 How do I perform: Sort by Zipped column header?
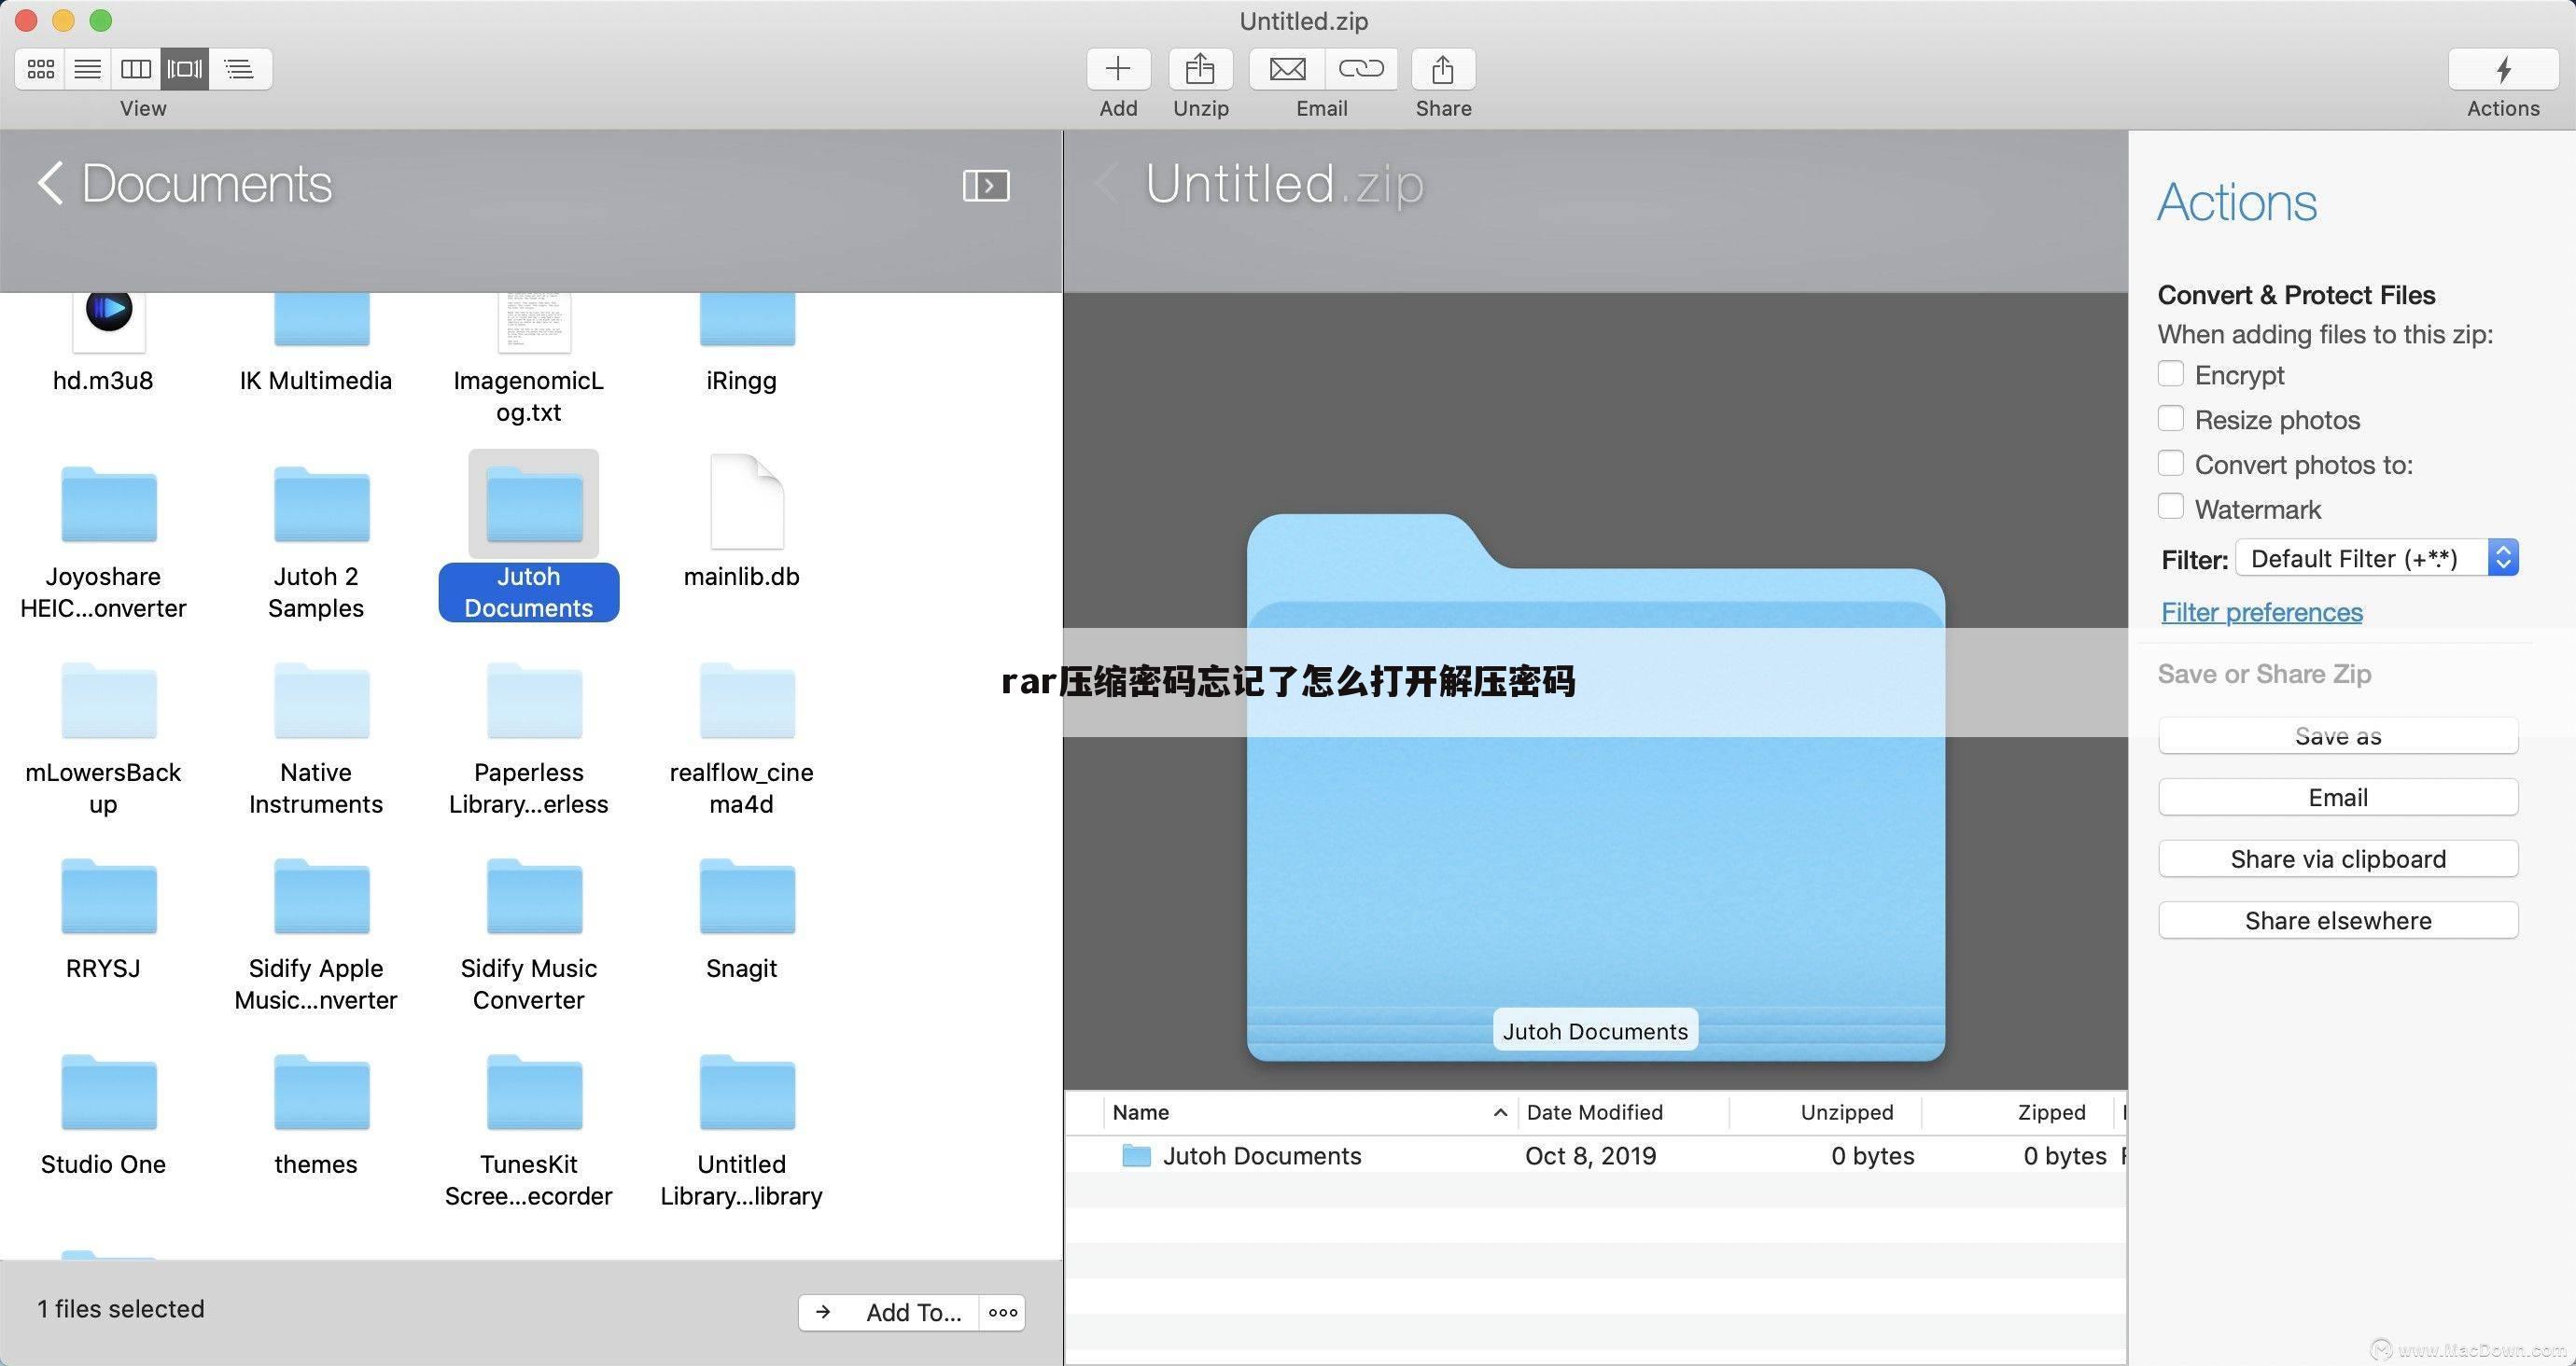2018,1112
